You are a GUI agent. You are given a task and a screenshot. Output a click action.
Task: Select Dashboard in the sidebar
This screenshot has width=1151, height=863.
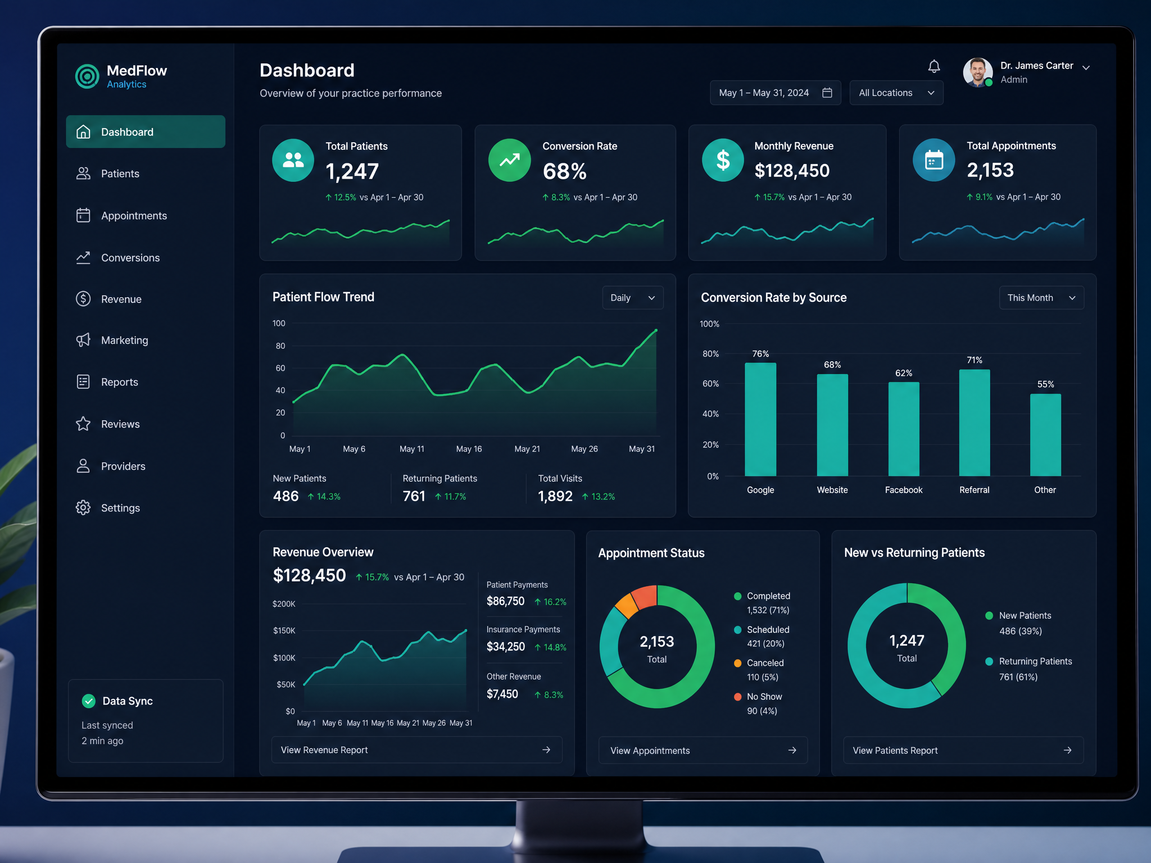[x=146, y=132]
